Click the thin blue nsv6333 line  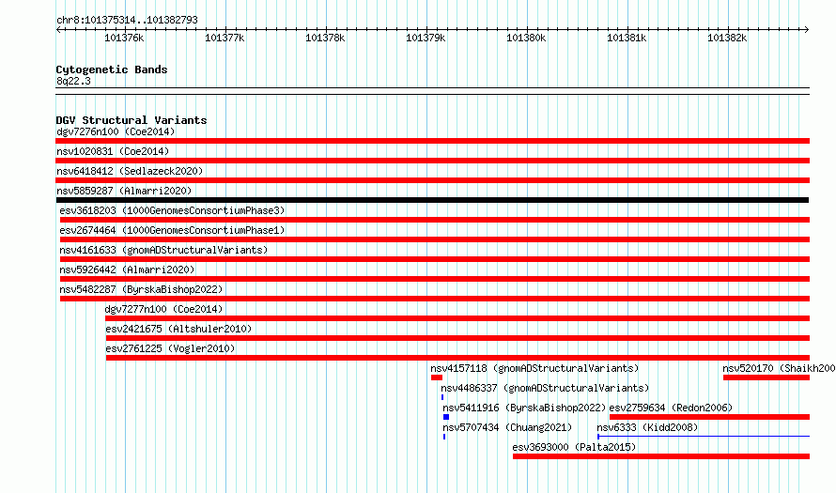[704, 437]
